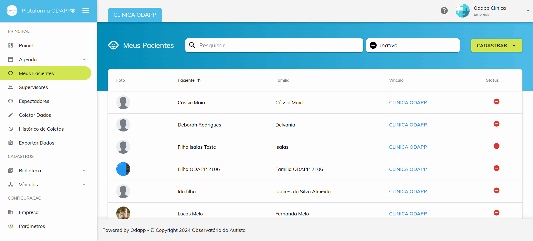Click the Espectadores face icon
Viewport: 533px width, 241px height.
(x=11, y=101)
